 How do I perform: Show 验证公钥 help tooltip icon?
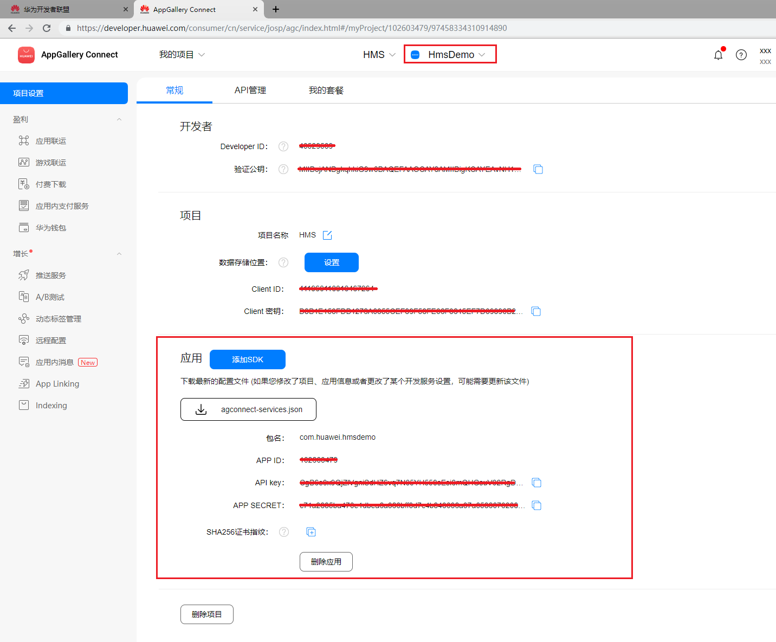coord(283,169)
